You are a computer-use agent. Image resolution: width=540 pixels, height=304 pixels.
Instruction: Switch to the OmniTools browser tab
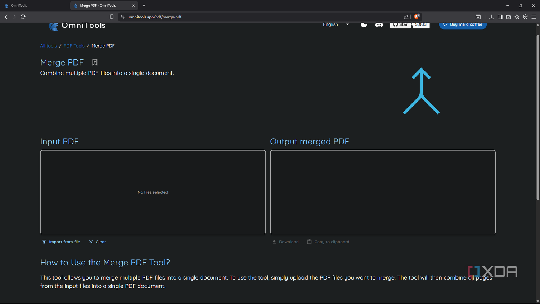[x=35, y=6]
